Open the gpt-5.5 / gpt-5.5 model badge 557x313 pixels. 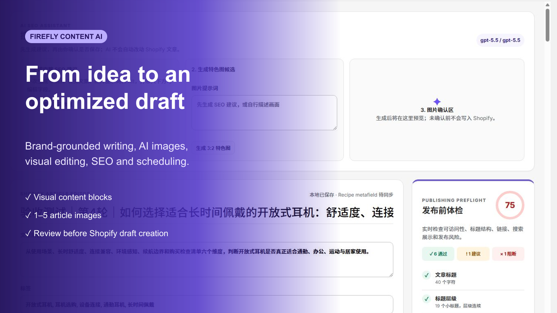pyautogui.click(x=500, y=40)
